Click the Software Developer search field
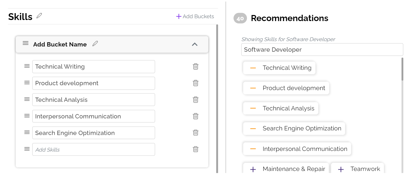 pyautogui.click(x=322, y=50)
